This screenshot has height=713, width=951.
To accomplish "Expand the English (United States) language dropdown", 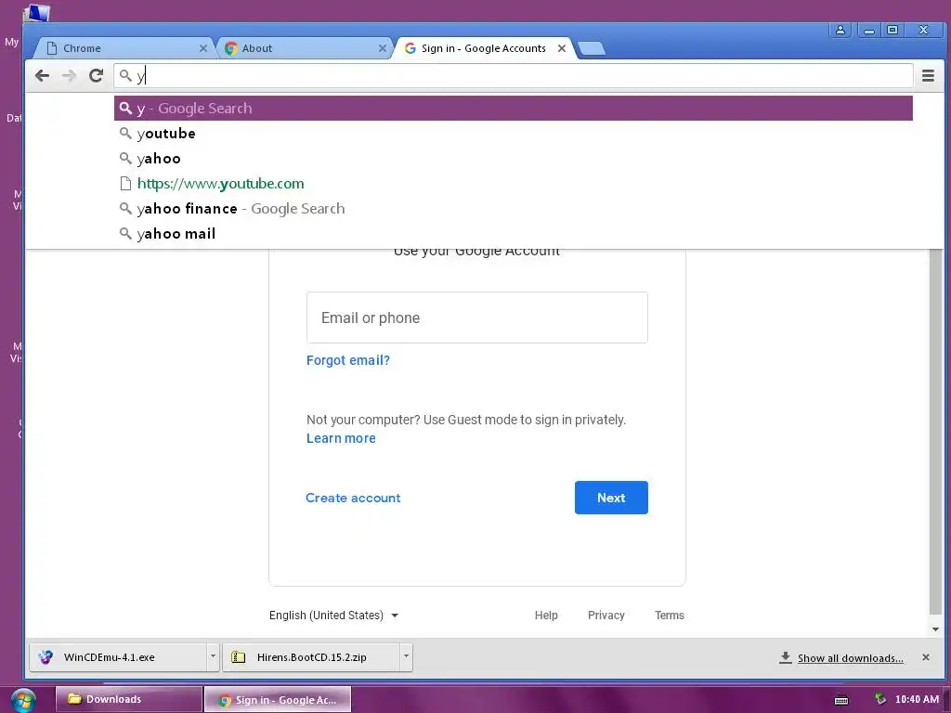I will click(333, 616).
